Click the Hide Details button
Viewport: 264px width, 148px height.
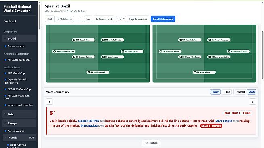pos(151,143)
